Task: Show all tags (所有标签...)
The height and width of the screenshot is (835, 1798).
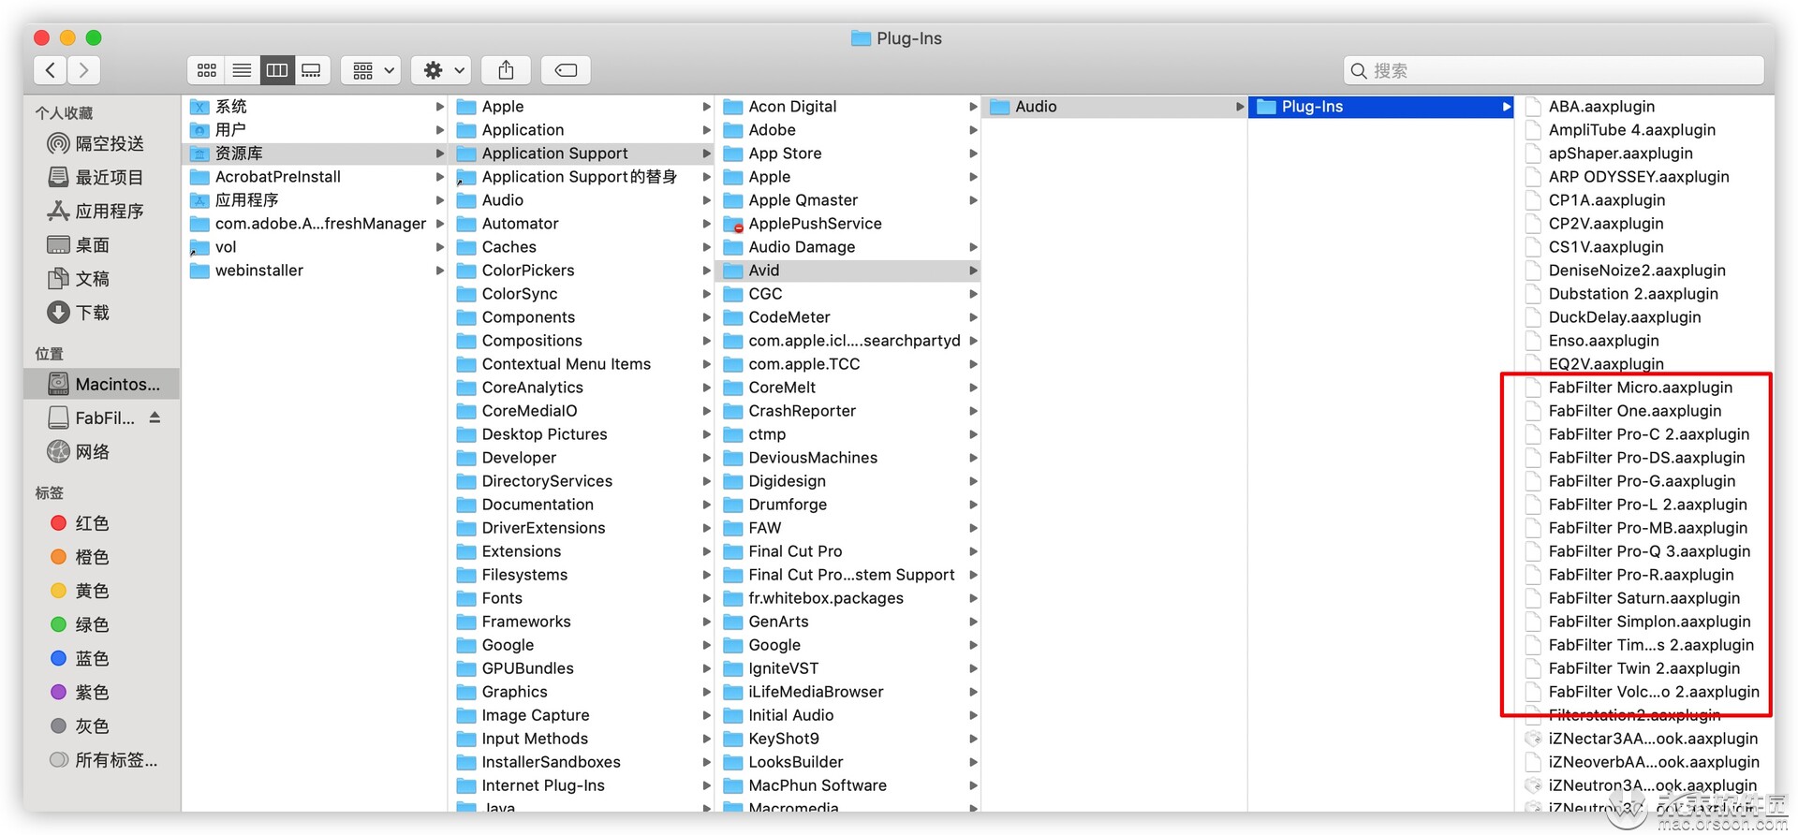Action: coord(101,759)
